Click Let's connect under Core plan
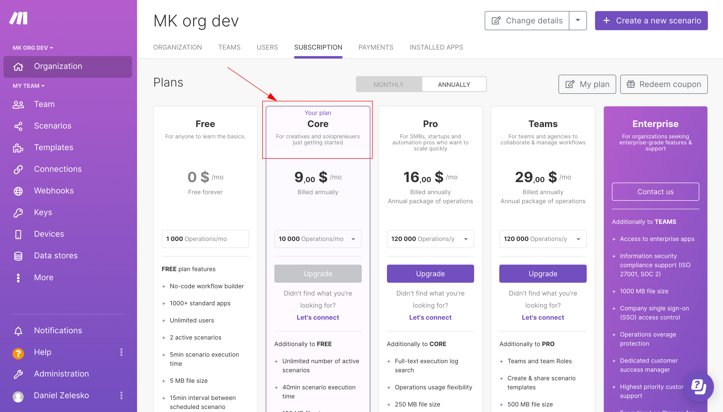This screenshot has height=412, width=723. 318,317
